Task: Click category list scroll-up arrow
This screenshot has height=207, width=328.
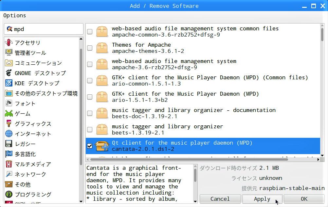Action: click(81, 39)
